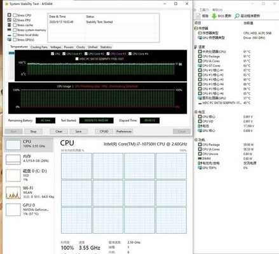Switch to the Temperatures tab
This screenshot has height=254, width=279.
(x=19, y=46)
